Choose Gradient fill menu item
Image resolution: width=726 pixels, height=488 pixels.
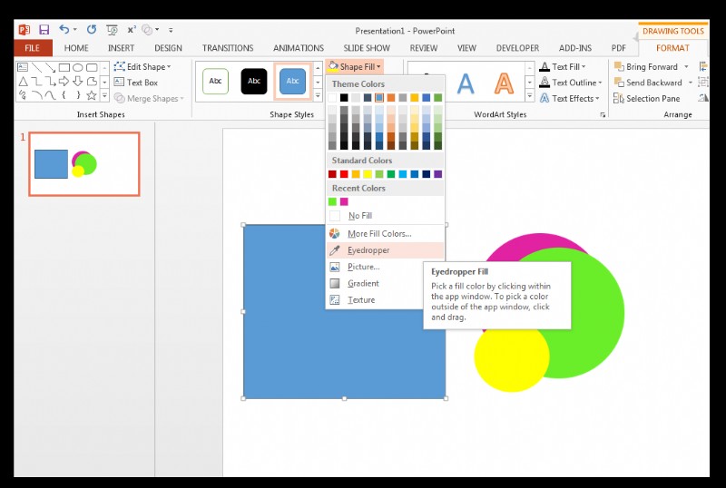[385, 283]
